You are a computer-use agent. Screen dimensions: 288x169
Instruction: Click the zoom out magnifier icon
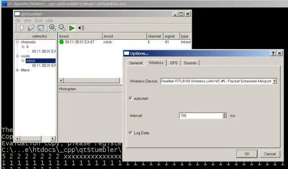(62, 28)
